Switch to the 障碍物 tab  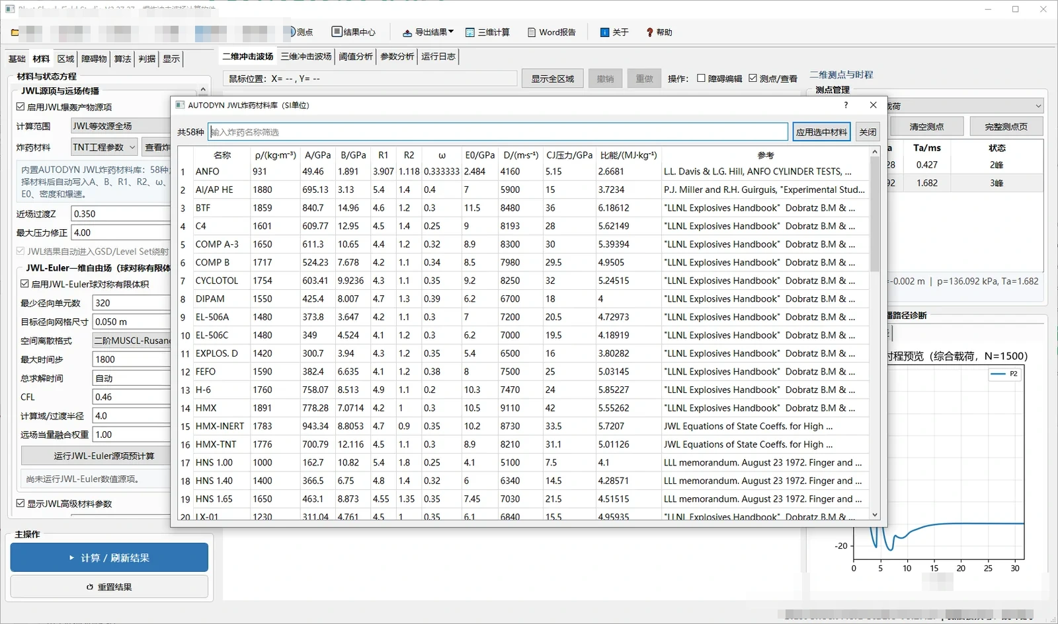(x=94, y=59)
